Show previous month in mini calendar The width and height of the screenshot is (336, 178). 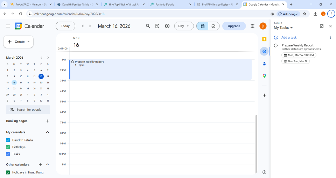[x=41, y=58]
